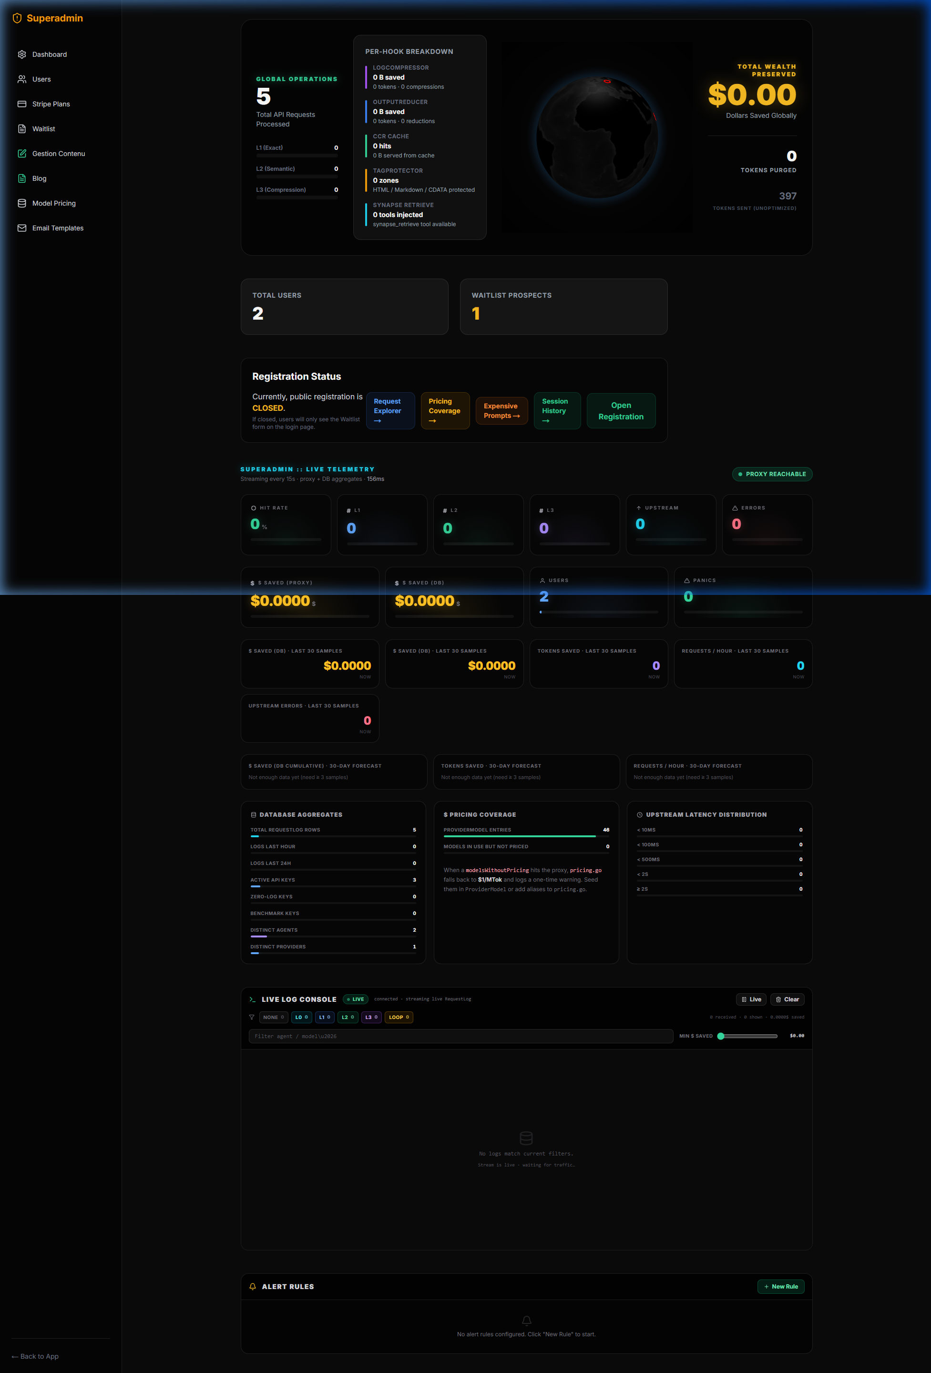Click the $0.00 Total Wealth Preserved value

752,94
